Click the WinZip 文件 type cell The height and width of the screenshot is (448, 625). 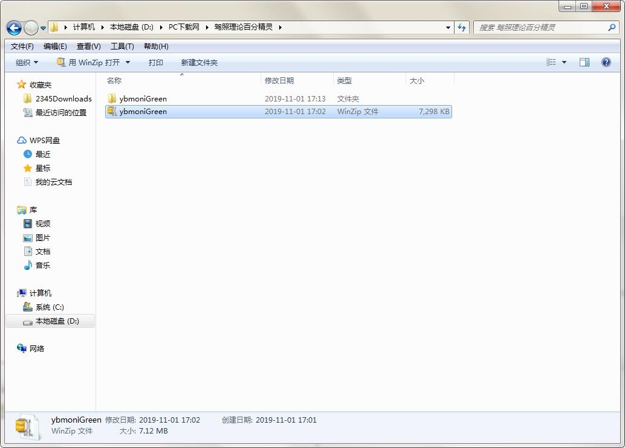point(358,112)
